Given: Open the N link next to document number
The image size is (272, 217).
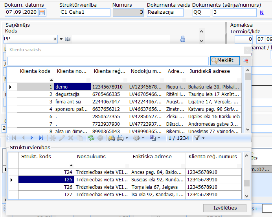Looking at the screenshot, I should click(262, 13).
